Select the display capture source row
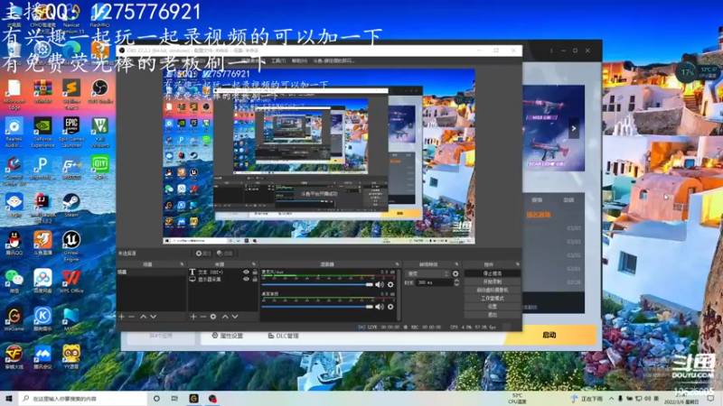 [222, 279]
